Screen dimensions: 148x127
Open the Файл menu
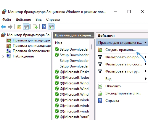pyautogui.click(x=7, y=20)
